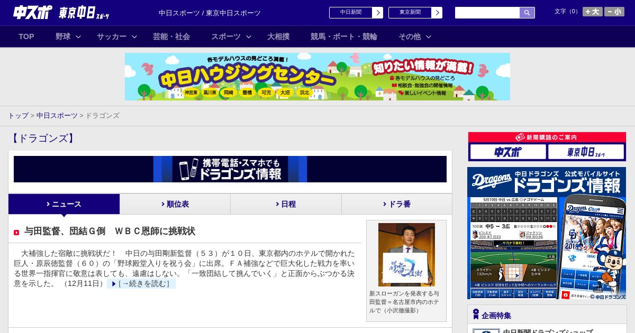Screen dimensions: 635x333
Task: Open 競馬・ボート・競輪 section
Action: pyautogui.click(x=344, y=36)
